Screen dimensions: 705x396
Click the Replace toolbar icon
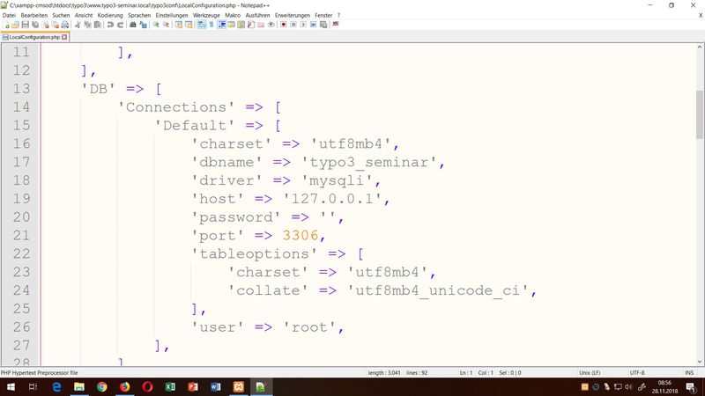[143, 25]
